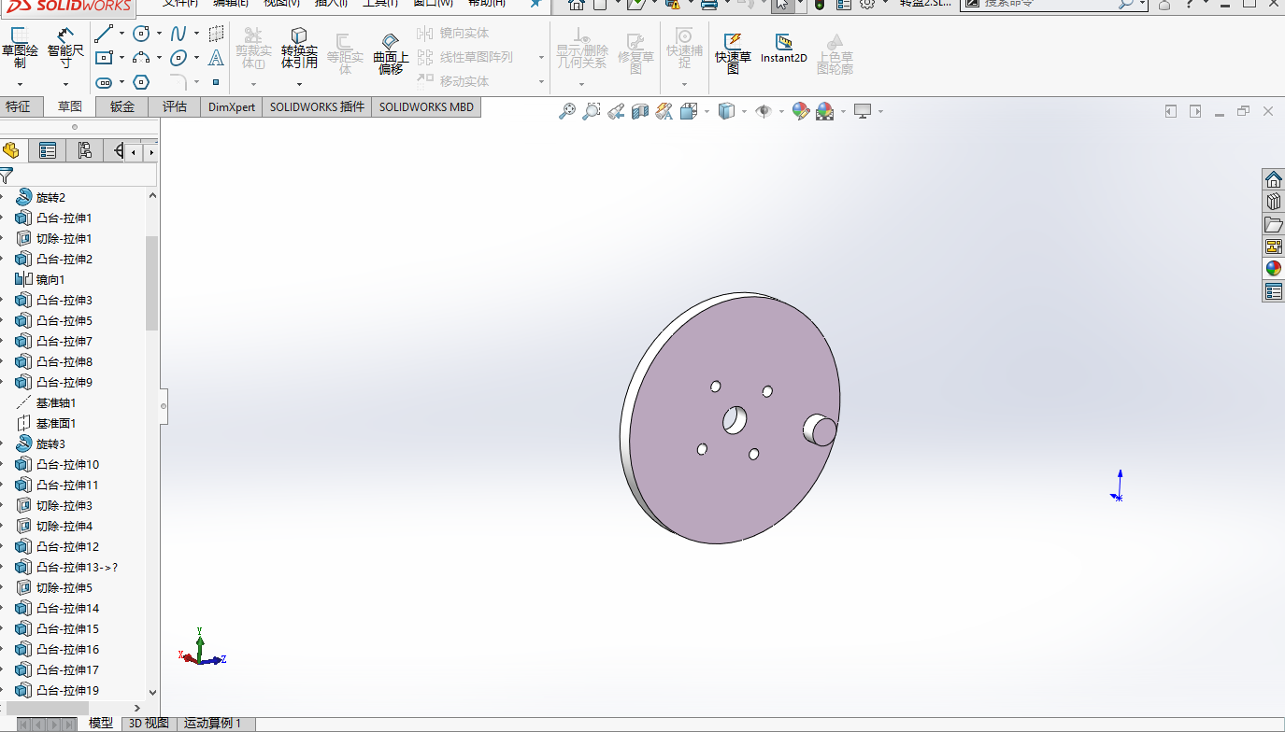This screenshot has width=1285, height=732.
Task: Select 基准面1 in the feature tree
Action: (x=55, y=424)
